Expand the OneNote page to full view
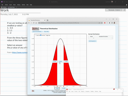Screen dimensions: 128x96 pos(125,10)
